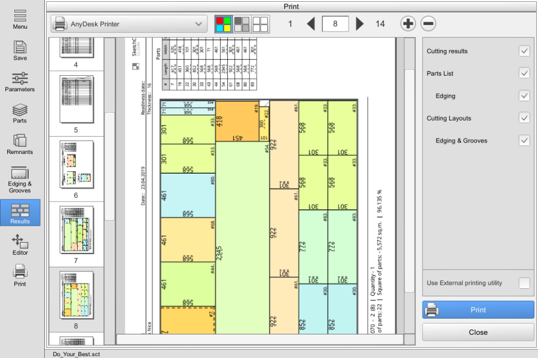Screen dimensions: 538x358
Task: Switch to grayscale print mode
Action: (x=242, y=24)
